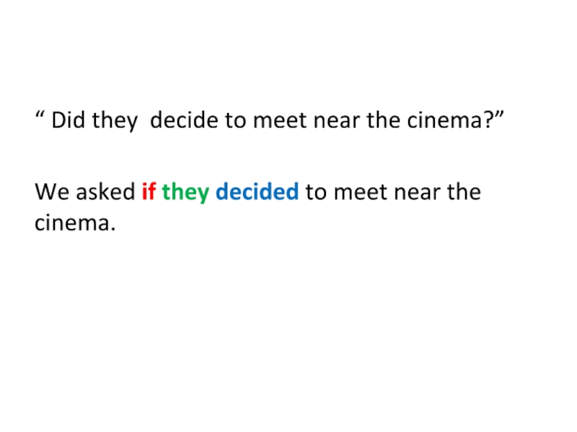The image size is (577, 432).
Task: Click the blue word "decided"
Action: pyautogui.click(x=257, y=192)
